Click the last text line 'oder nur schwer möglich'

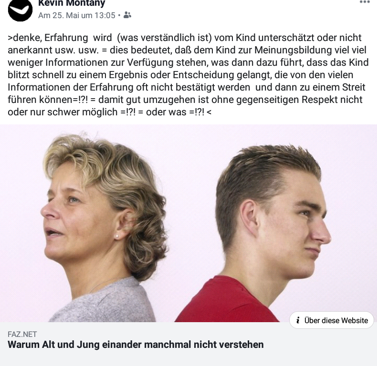pos(109,112)
